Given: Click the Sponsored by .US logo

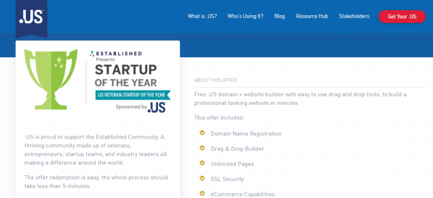Looking at the screenshot, I should tap(141, 107).
